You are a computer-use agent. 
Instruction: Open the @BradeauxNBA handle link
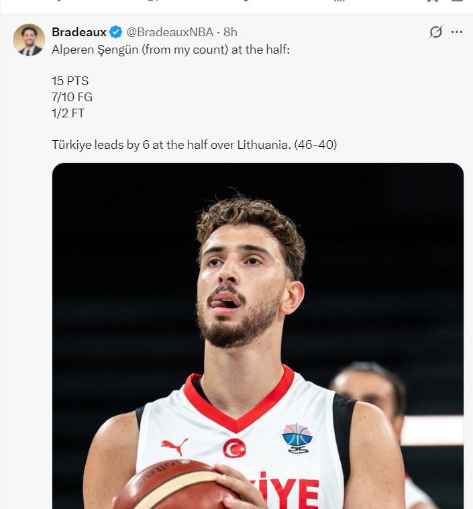pyautogui.click(x=170, y=32)
